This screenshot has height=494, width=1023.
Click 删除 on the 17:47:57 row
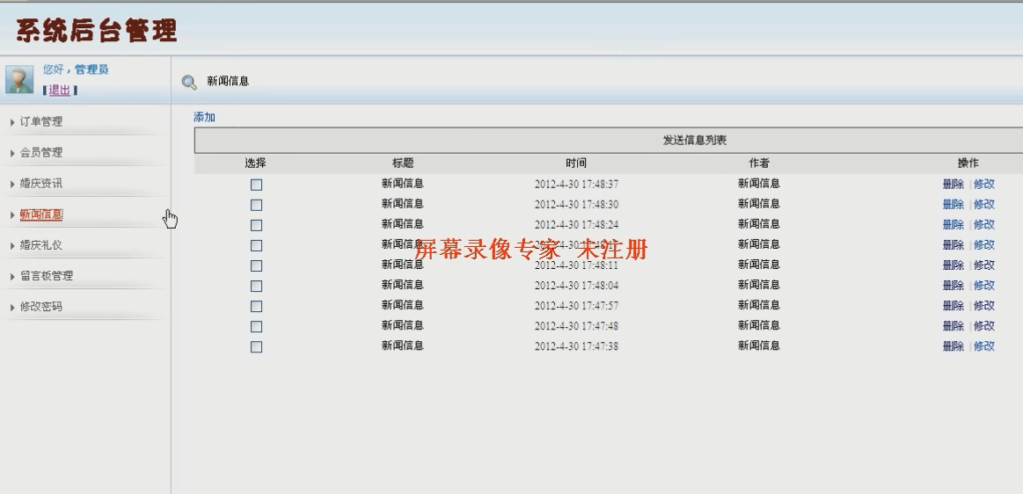(953, 306)
